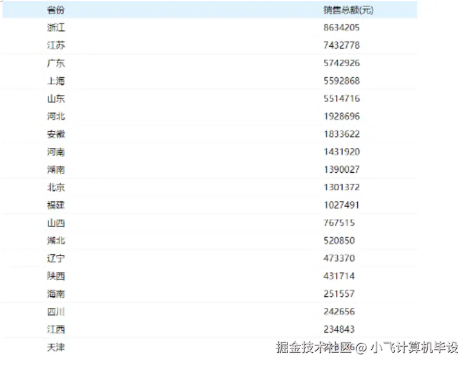Viewport: 469px width, 365px height.
Task: Select the 河北 province cell
Action: pos(56,116)
